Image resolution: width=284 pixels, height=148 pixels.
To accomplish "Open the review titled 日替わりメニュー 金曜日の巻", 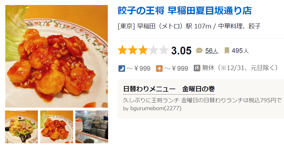I will pos(169,89).
